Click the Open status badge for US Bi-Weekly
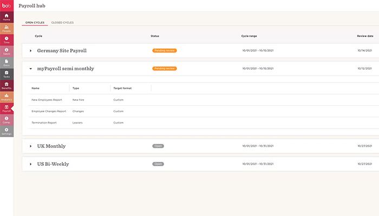 158,164
